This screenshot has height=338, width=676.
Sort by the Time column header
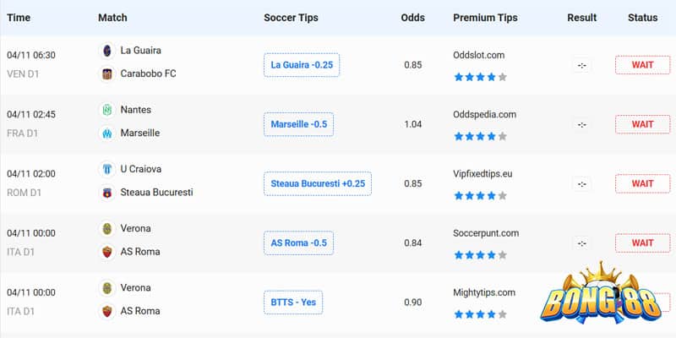[x=19, y=18]
